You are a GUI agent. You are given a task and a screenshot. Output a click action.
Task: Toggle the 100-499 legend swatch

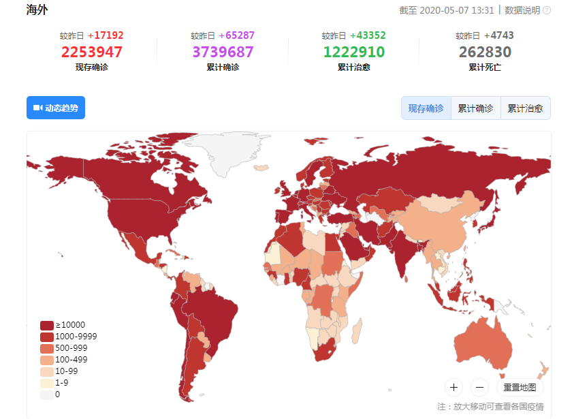click(47, 360)
